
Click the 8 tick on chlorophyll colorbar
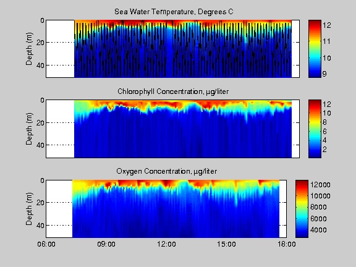click(324, 122)
